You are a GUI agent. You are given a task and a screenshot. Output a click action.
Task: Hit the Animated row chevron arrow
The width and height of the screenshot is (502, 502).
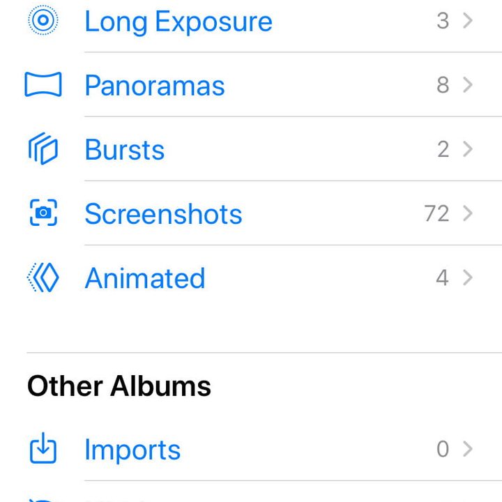468,277
